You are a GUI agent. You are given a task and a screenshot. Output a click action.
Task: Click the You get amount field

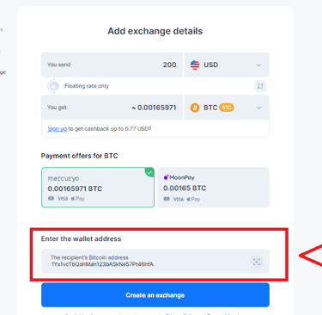(x=112, y=108)
